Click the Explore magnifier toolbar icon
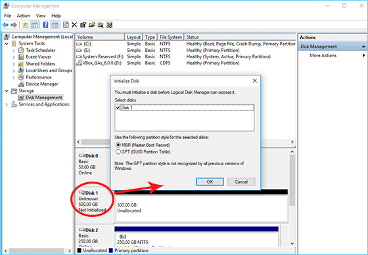The width and height of the screenshot is (368, 255). 101,25
